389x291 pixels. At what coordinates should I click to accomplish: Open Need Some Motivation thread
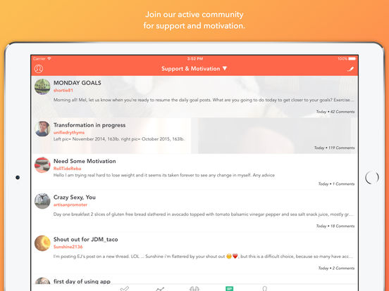pos(85,161)
